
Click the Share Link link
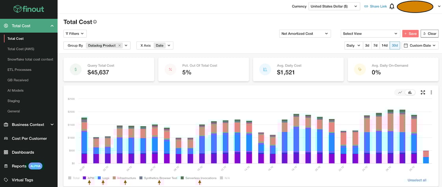(x=375, y=6)
